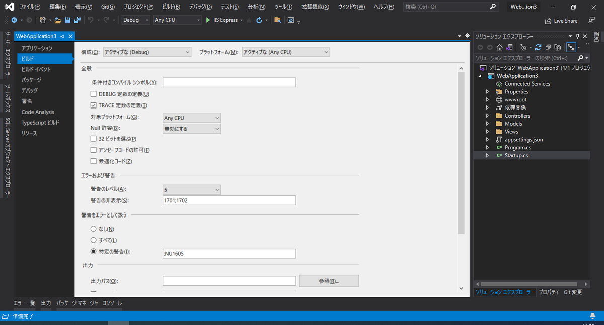Expand the Controllers folder in Solution Explorer
This screenshot has width=604, height=325.
[487, 116]
